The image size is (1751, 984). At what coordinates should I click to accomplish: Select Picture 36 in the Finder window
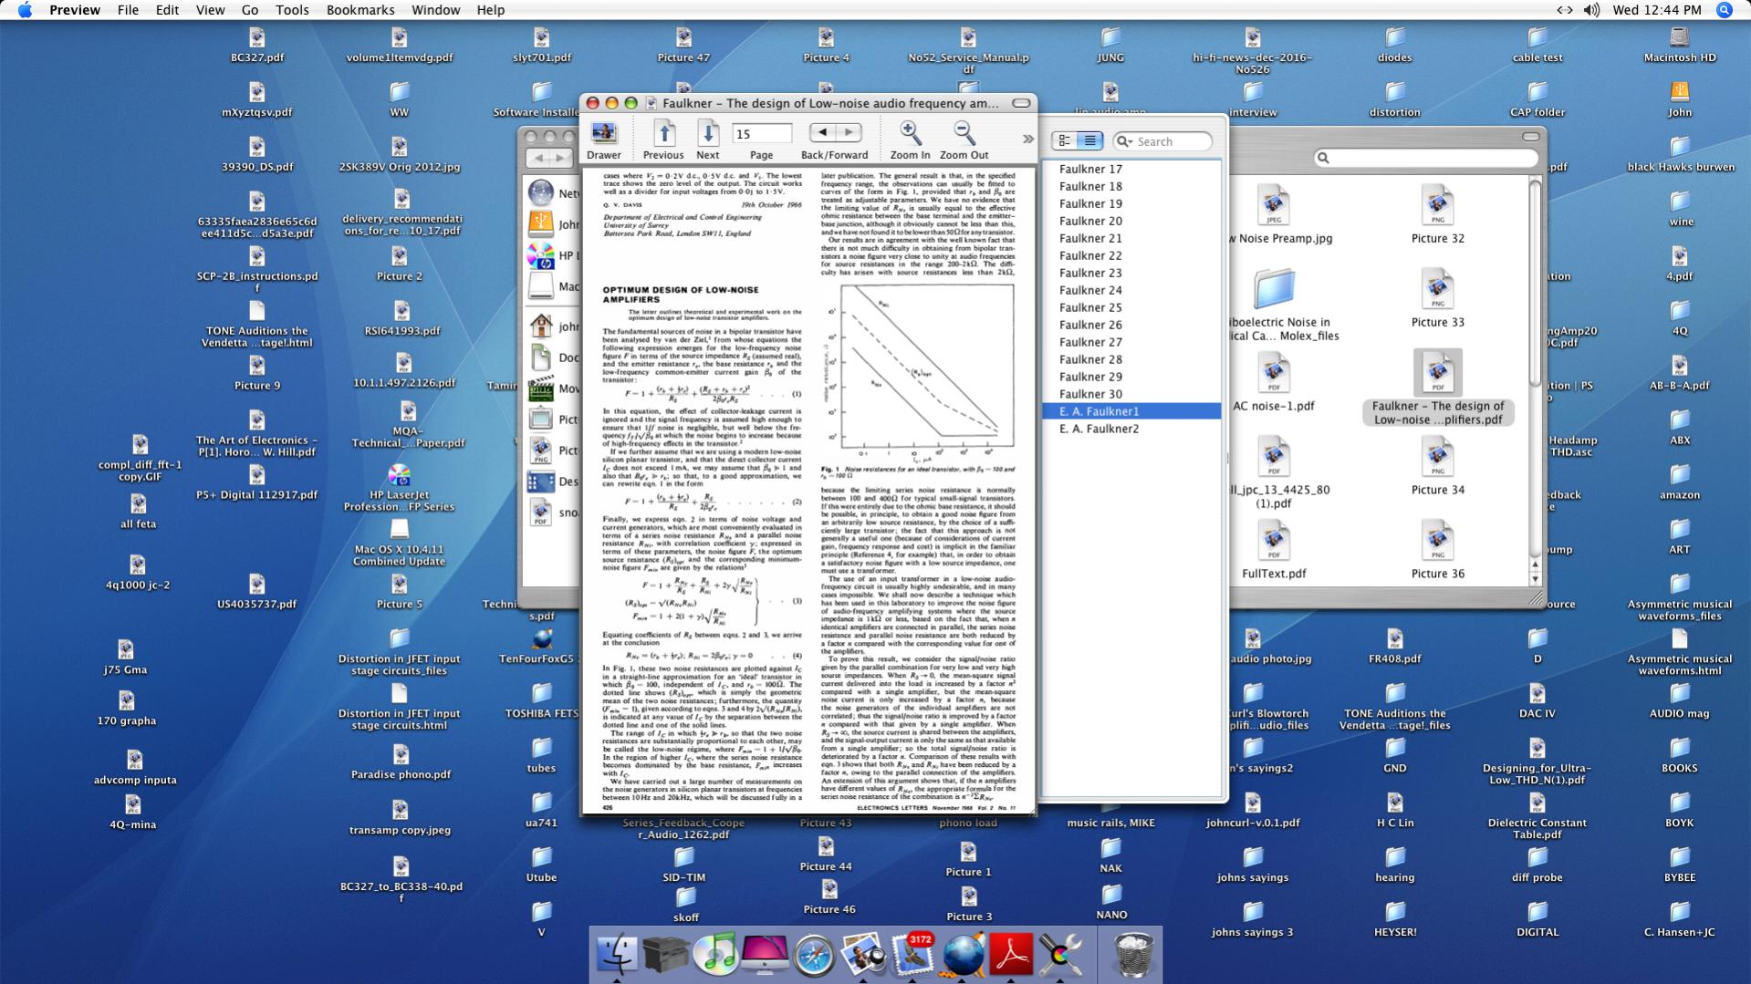[1437, 550]
